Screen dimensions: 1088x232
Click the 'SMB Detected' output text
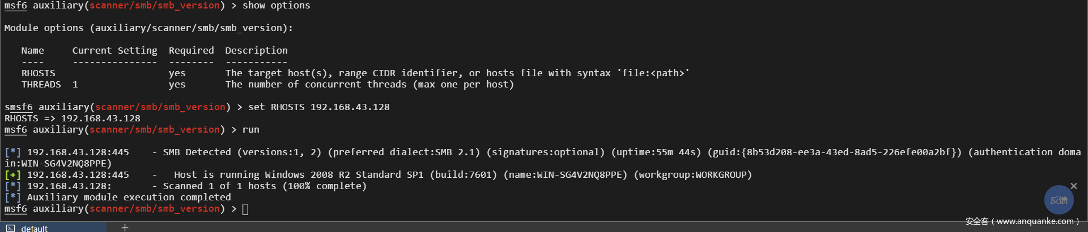point(197,152)
